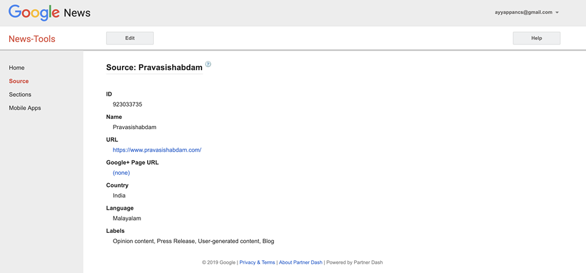
Task: Click the Google News logo
Action: 49,13
